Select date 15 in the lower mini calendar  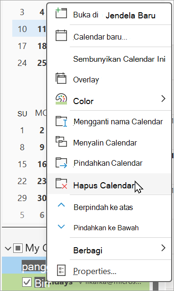(22, 164)
